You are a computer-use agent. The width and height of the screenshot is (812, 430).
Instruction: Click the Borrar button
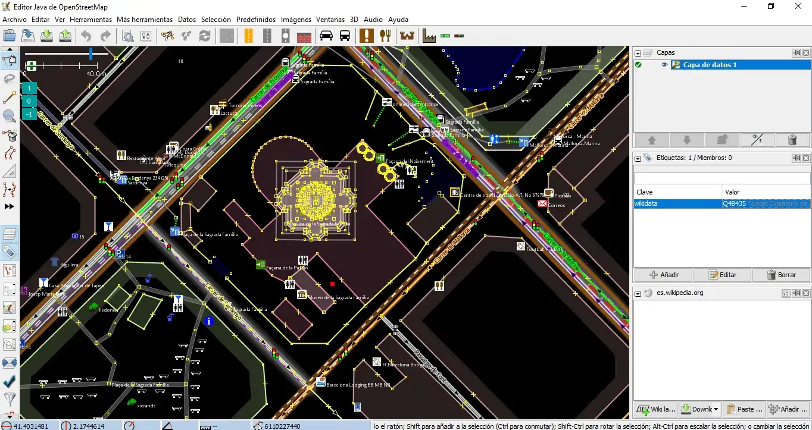[x=780, y=275]
